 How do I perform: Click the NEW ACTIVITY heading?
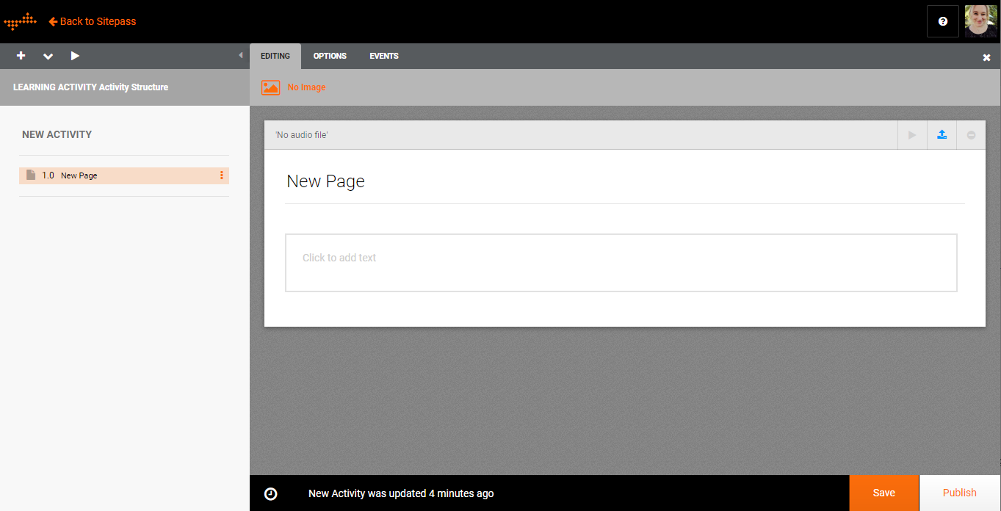[x=57, y=134]
